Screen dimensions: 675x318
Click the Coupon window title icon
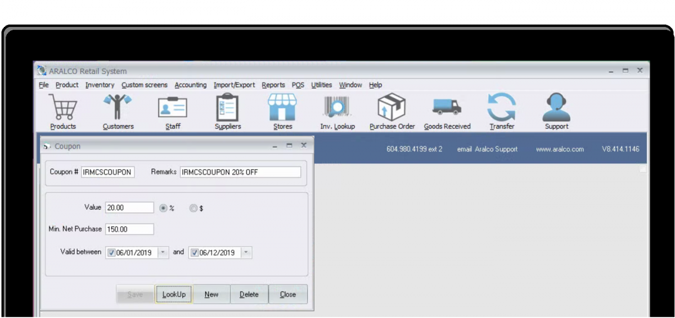[x=47, y=146]
